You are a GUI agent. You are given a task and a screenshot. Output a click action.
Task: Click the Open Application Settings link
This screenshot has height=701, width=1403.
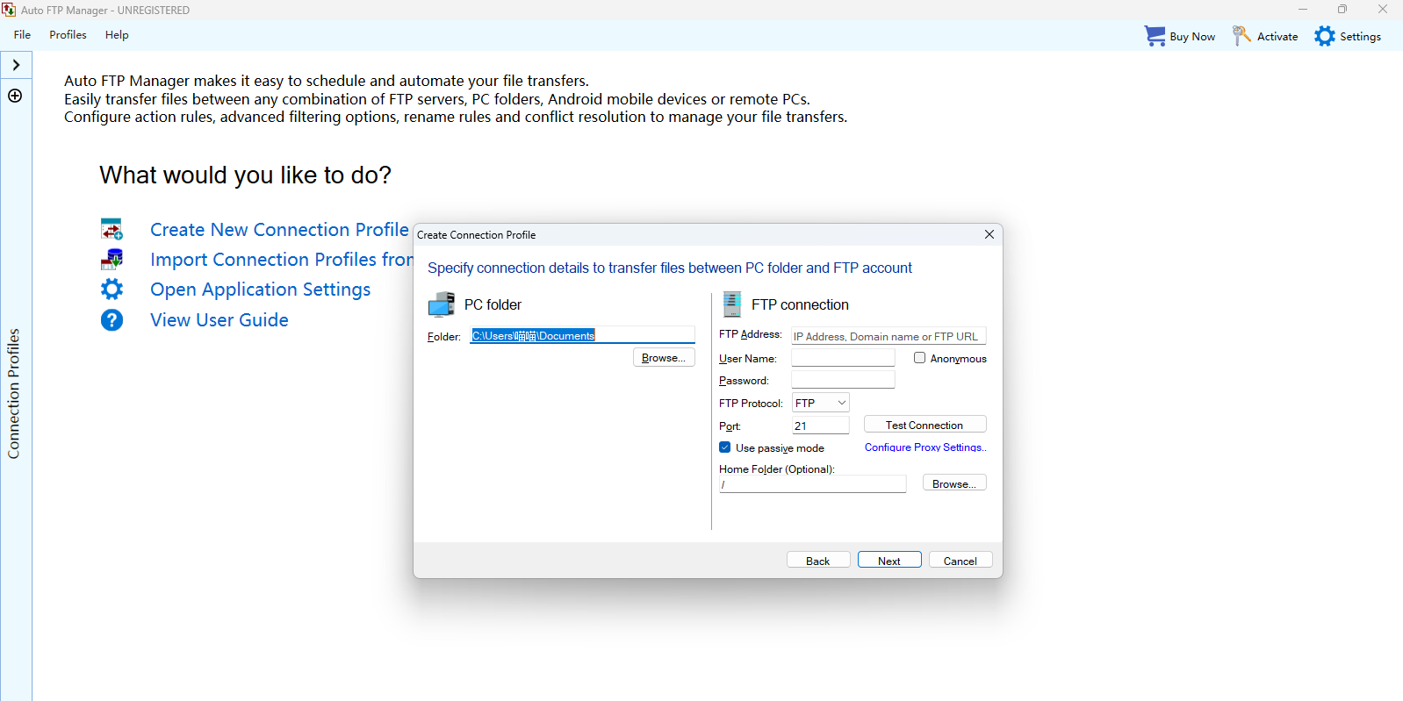coord(261,290)
